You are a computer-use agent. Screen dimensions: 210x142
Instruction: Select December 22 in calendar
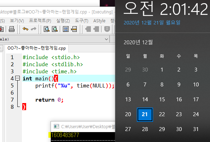point(162,114)
